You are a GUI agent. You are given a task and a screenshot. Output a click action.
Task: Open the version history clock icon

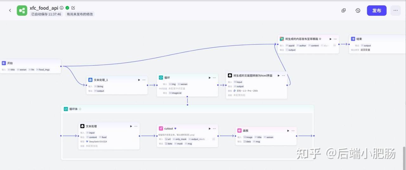tap(358, 10)
